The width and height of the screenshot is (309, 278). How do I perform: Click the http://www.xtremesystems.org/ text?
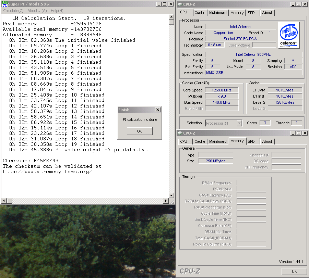[x=47, y=172]
